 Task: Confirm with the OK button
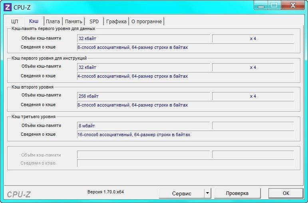(x=286, y=193)
